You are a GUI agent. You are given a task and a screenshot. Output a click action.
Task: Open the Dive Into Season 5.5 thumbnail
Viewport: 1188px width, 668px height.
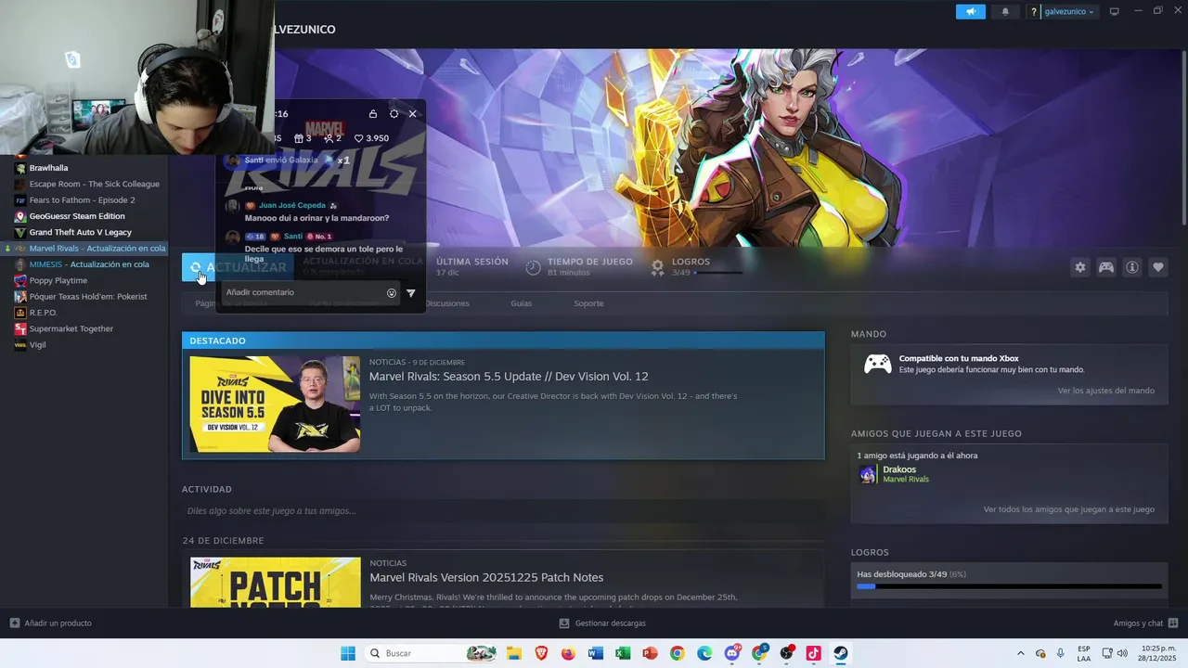pos(275,405)
